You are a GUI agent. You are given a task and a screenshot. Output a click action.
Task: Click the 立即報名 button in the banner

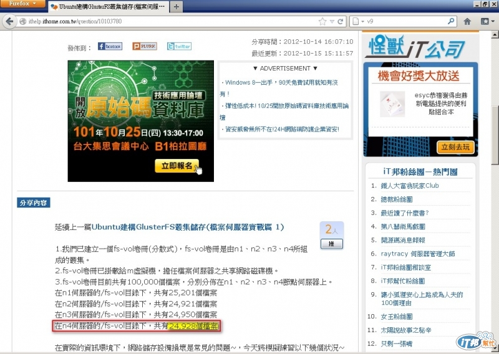[177, 166]
